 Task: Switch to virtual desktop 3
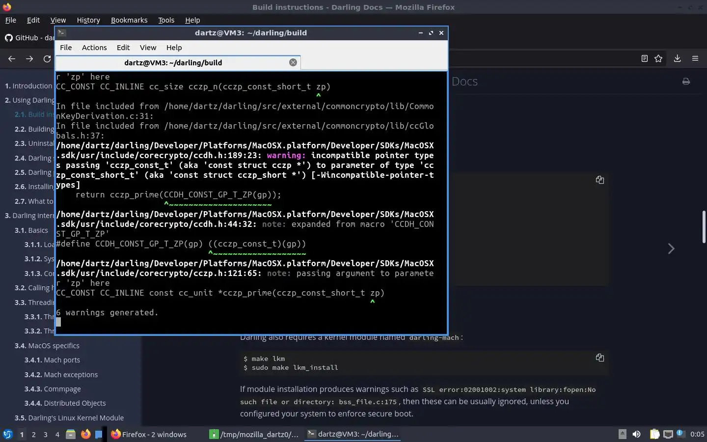[x=46, y=434]
